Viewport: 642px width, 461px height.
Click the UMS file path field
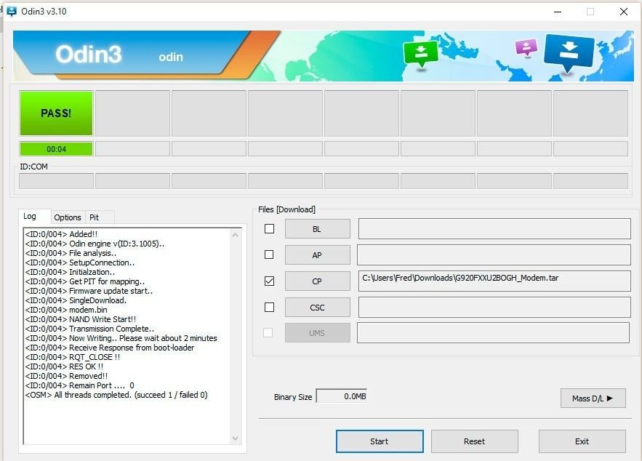pyautogui.click(x=494, y=332)
